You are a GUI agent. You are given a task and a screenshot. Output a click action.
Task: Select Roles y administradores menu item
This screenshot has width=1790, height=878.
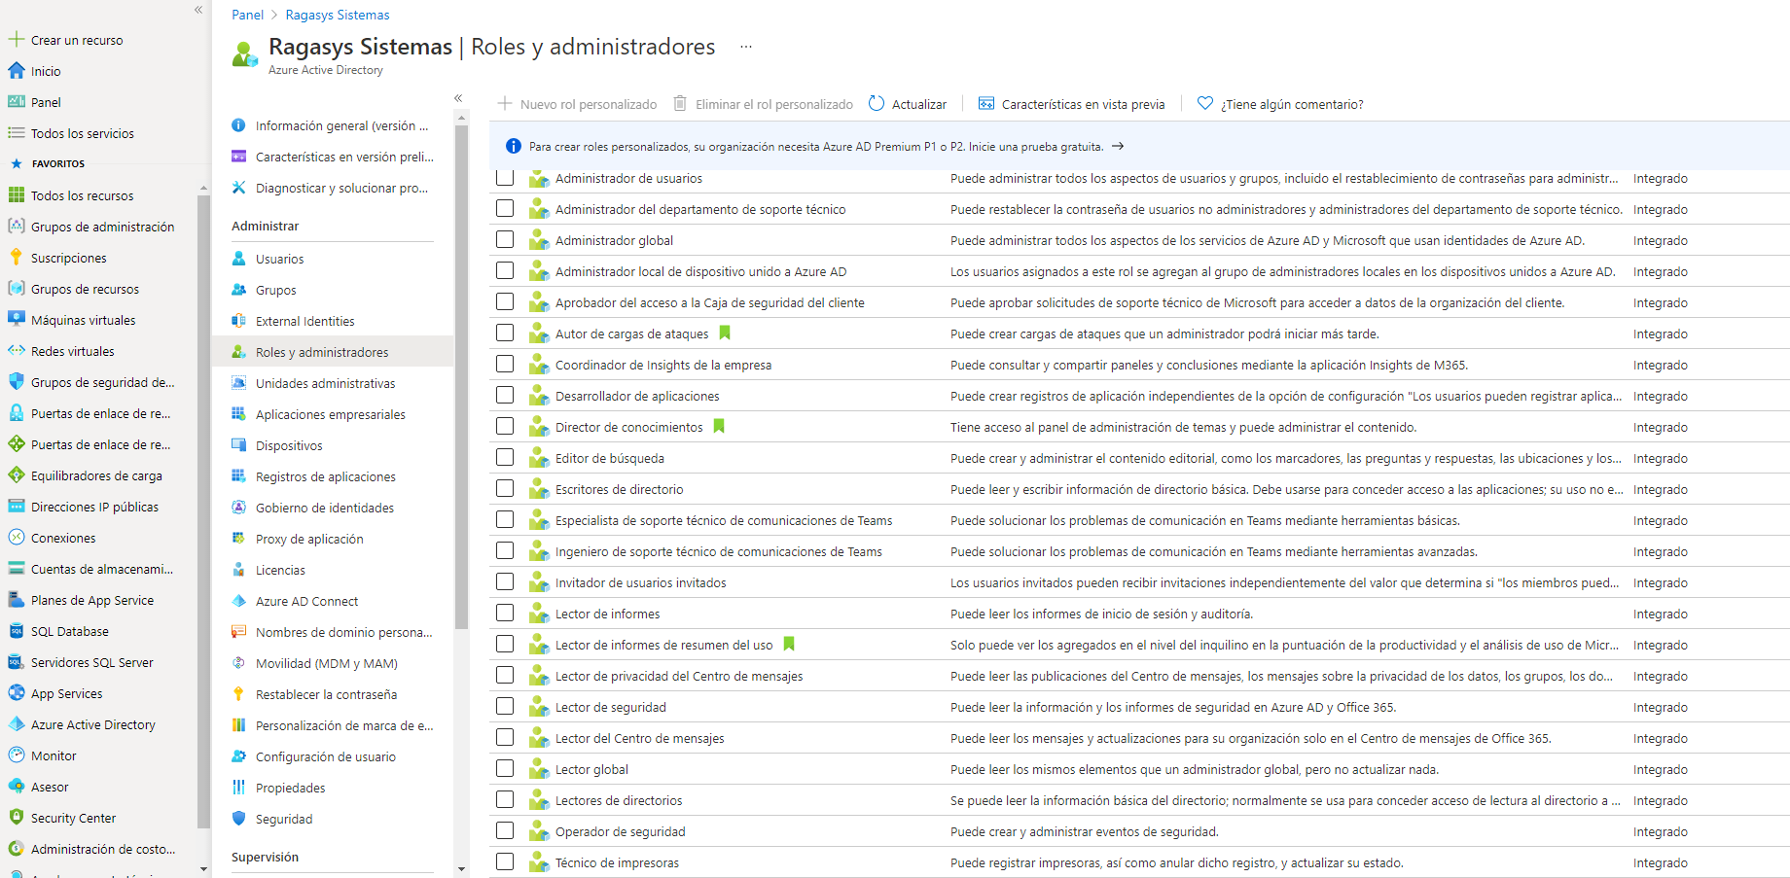coord(333,352)
